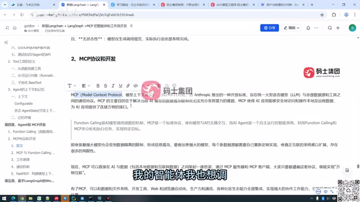Go to outline item 1、Function Calling
Viewport: 360px width, 202px height.
(x=31, y=131)
